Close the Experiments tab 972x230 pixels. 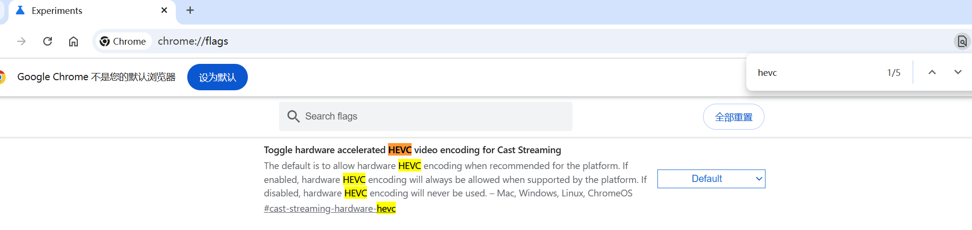point(164,10)
